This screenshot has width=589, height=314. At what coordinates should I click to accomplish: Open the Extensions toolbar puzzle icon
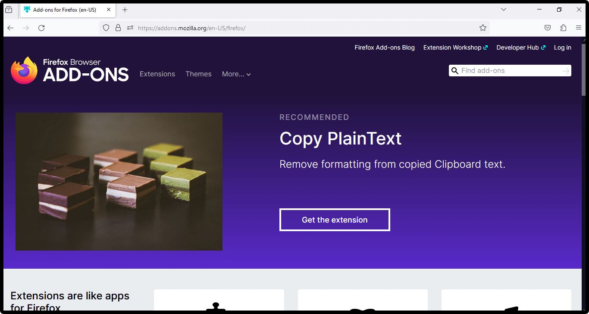click(x=563, y=28)
